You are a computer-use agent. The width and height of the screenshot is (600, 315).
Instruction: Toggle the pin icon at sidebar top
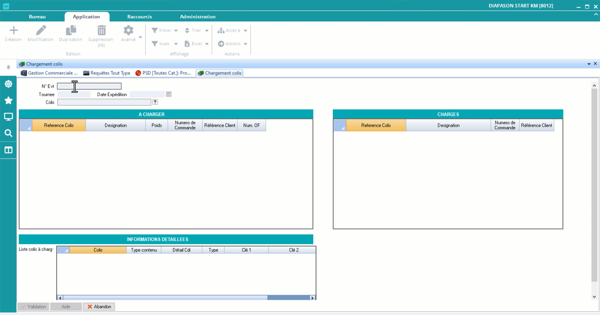click(8, 67)
